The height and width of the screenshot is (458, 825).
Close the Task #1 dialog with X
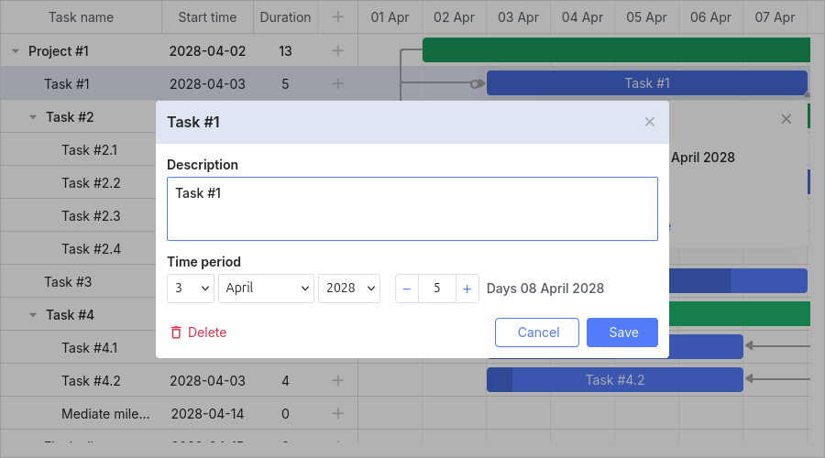(650, 122)
